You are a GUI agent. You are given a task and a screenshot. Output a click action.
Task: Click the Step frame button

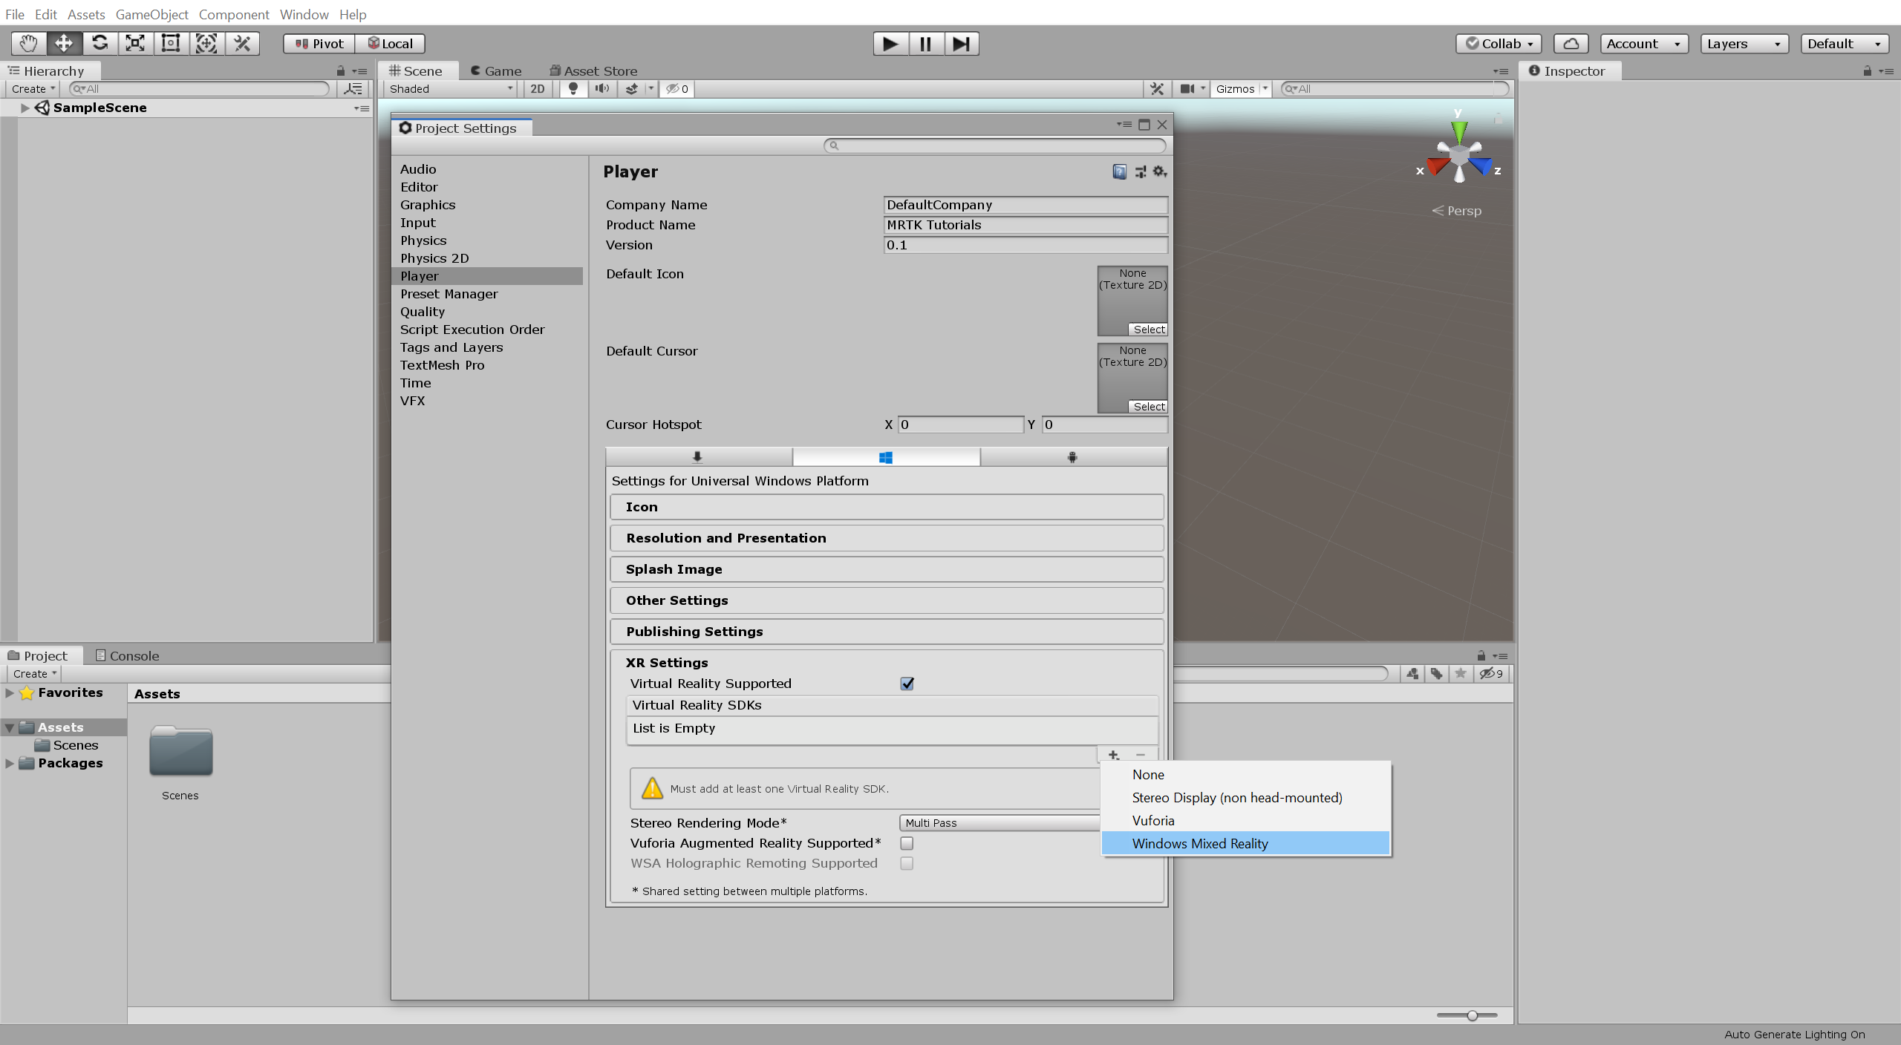pyautogui.click(x=962, y=44)
